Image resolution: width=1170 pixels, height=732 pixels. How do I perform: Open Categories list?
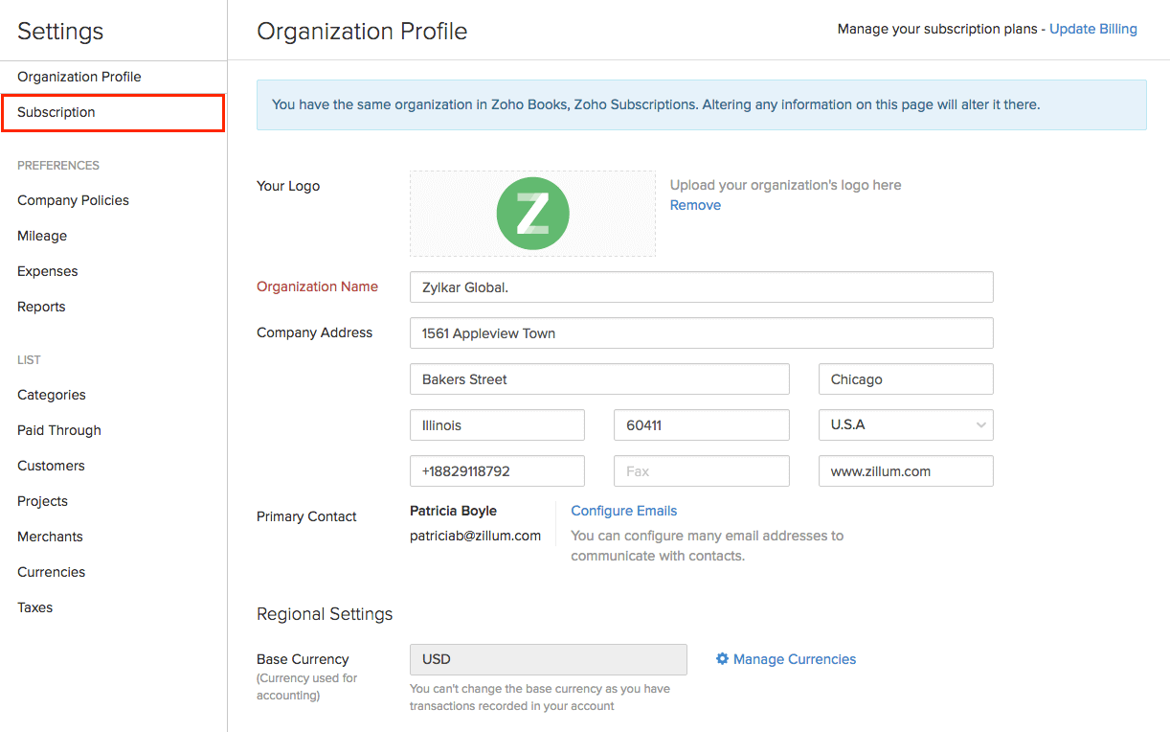coord(52,395)
